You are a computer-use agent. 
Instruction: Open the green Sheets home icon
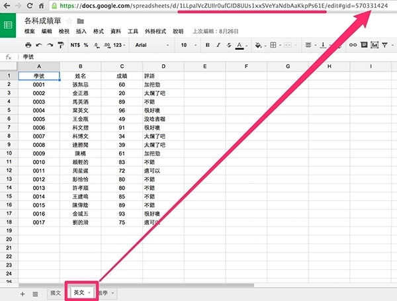(x=8, y=25)
